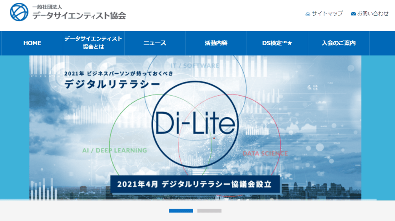Click the AI / DEEP LEARNING label
Viewport: 395px width, 221px height.
click(115, 150)
